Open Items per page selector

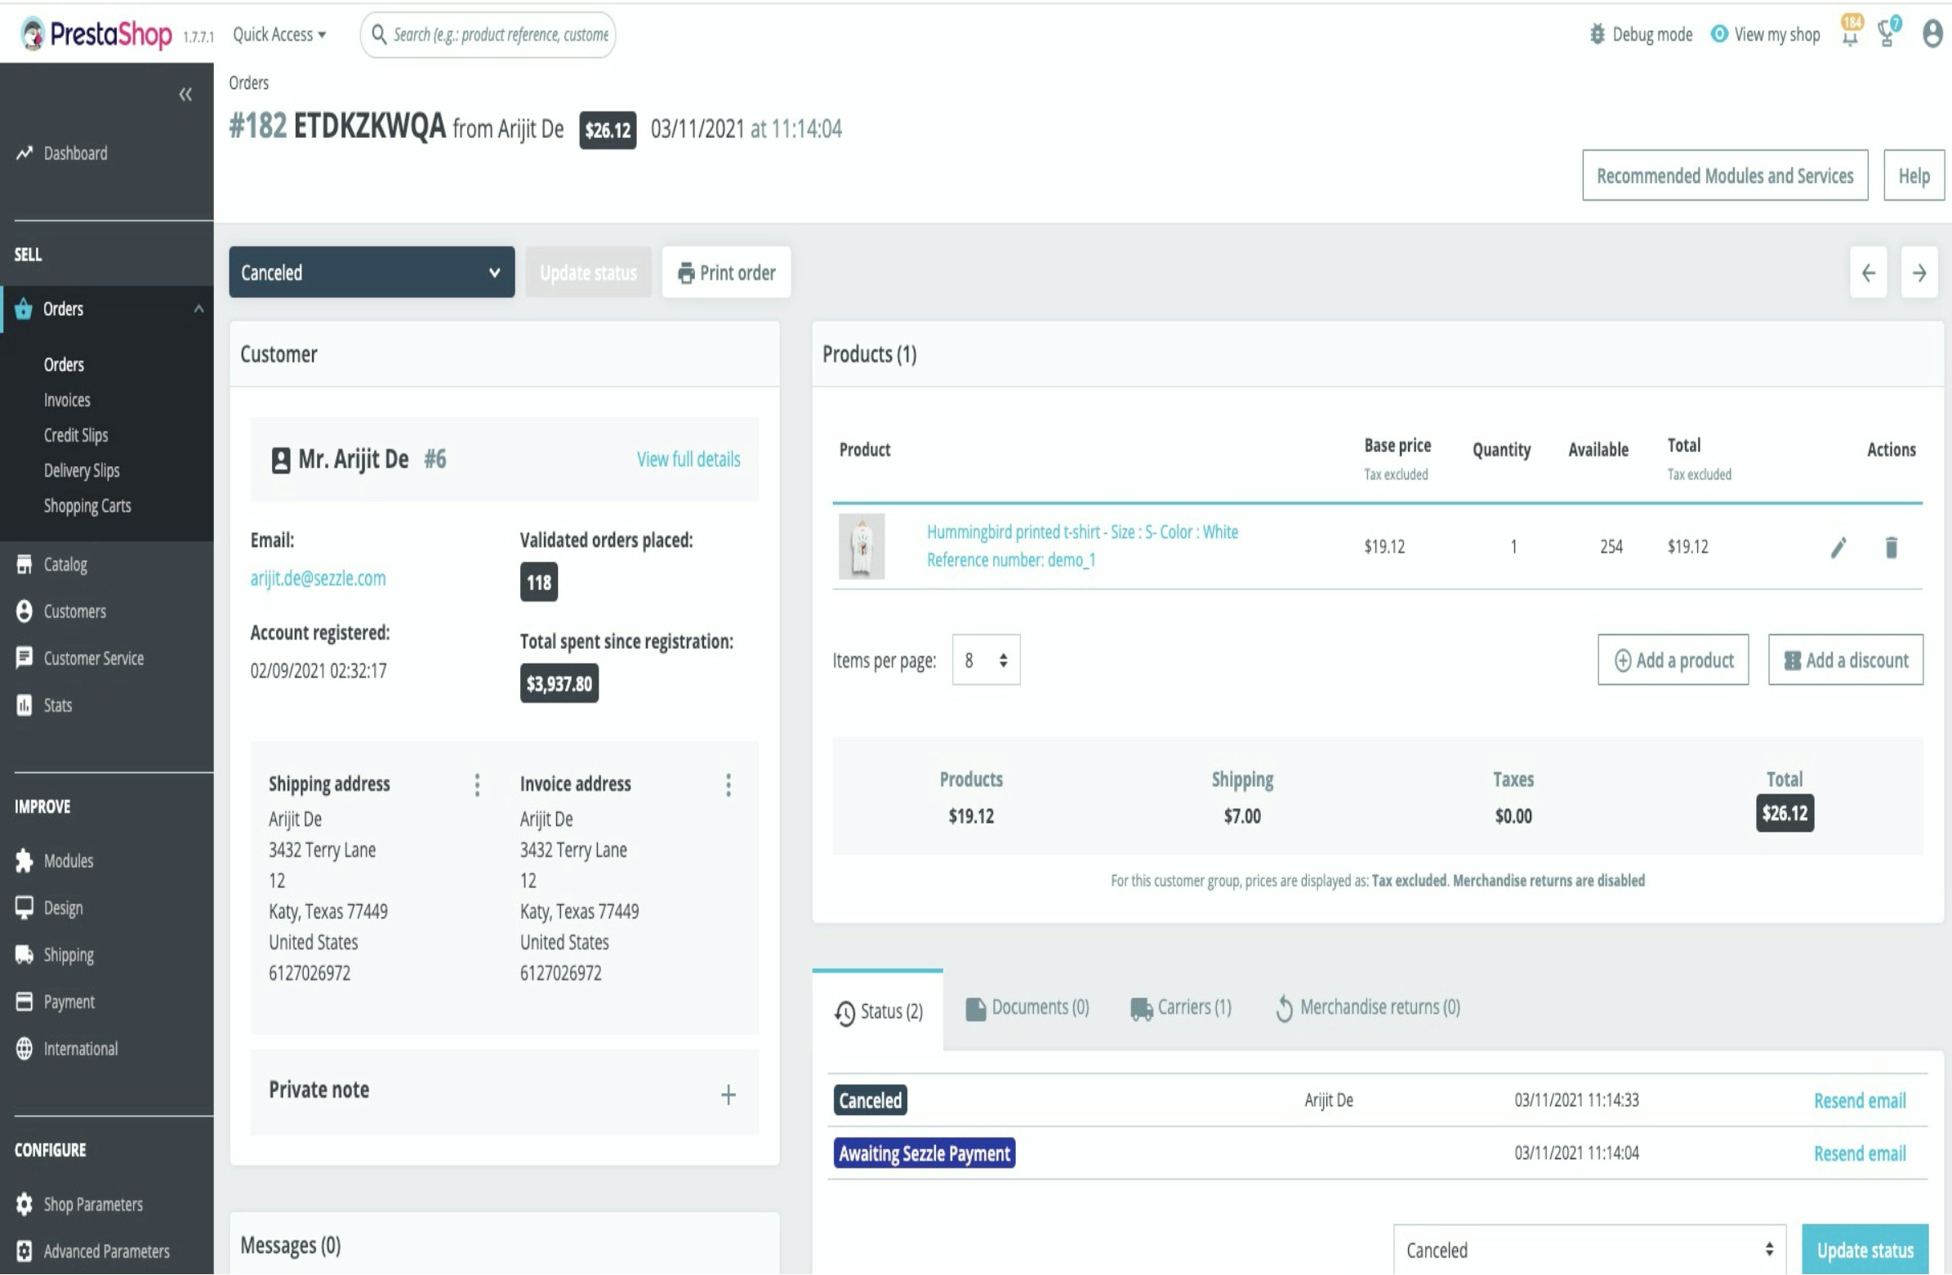click(x=985, y=660)
